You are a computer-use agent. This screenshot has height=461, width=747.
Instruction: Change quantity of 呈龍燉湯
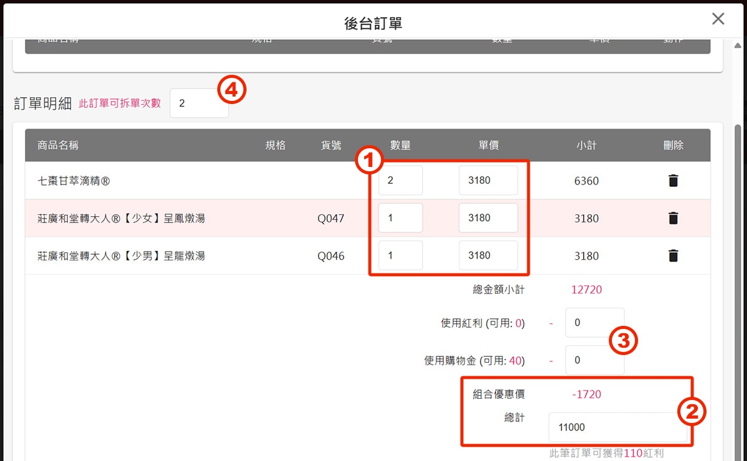coord(400,255)
